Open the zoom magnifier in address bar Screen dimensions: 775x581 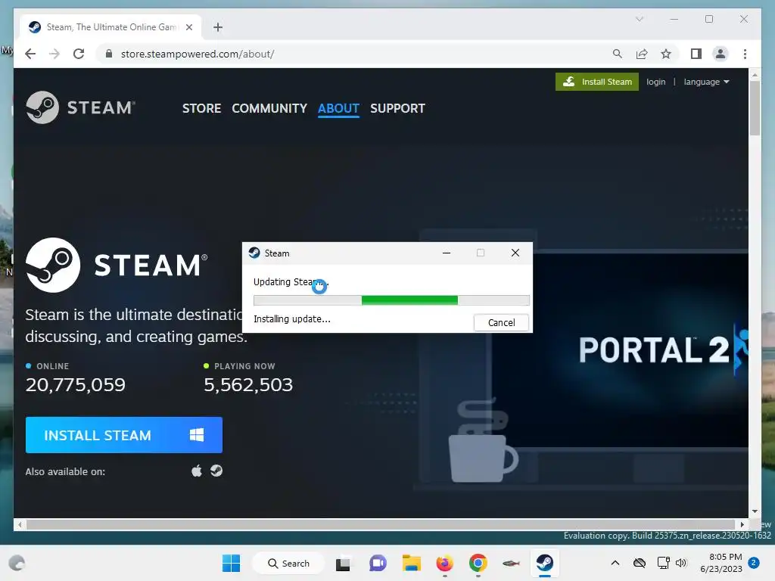(x=618, y=54)
